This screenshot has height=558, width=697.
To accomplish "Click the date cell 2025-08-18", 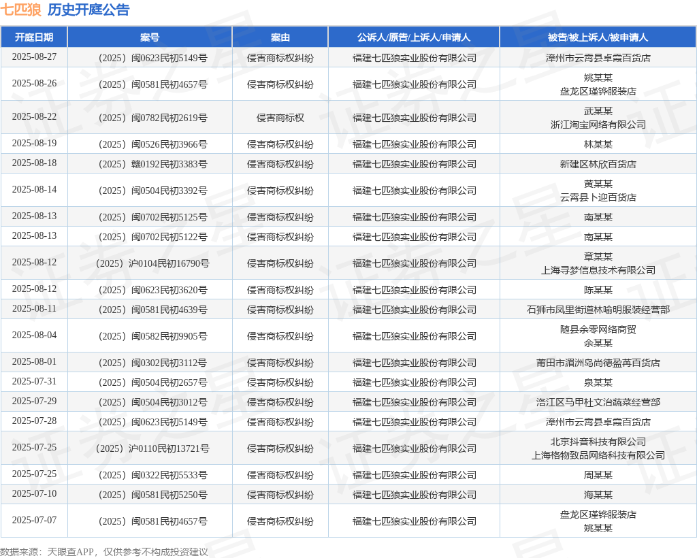I will tap(34, 163).
